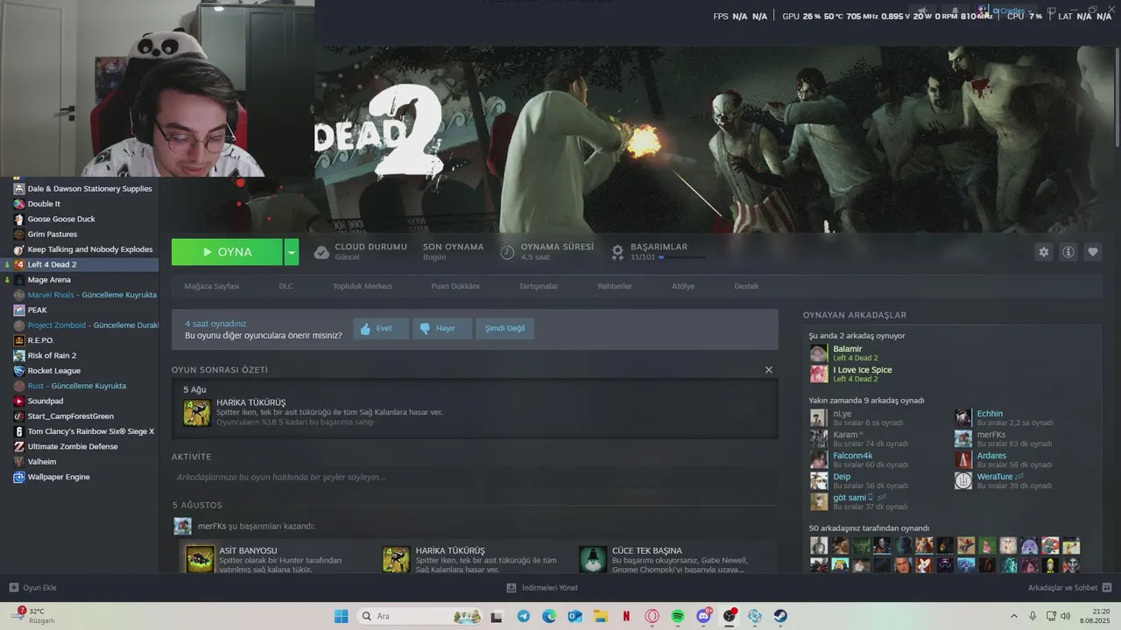Click Asit Banyosu achievement icon
Screen dimensions: 1121x630
200,559
